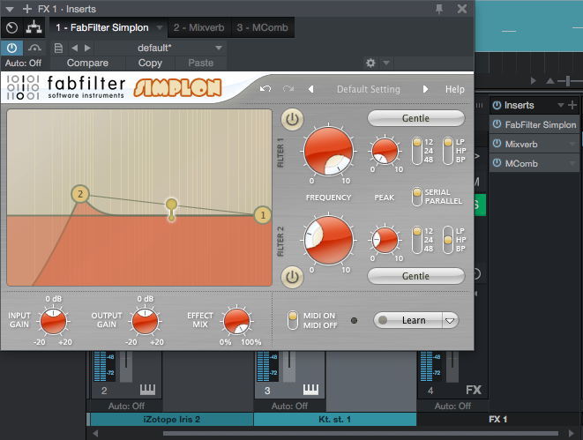
Task: Toggle Filter 2 slope switch 12/24/48
Action: point(417,240)
